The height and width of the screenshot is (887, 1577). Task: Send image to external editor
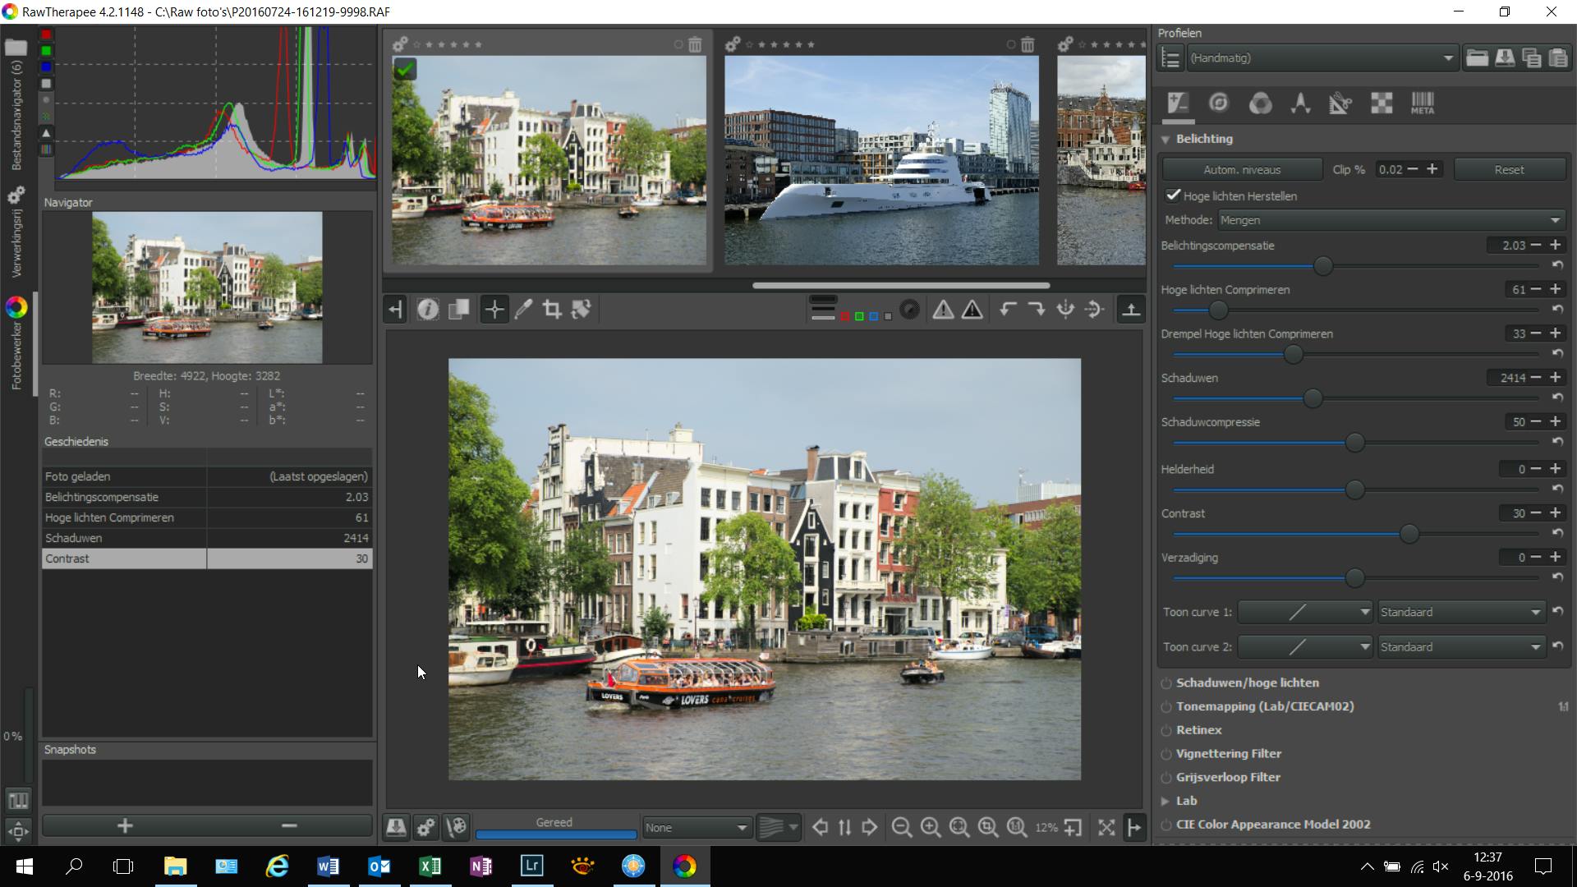457,828
